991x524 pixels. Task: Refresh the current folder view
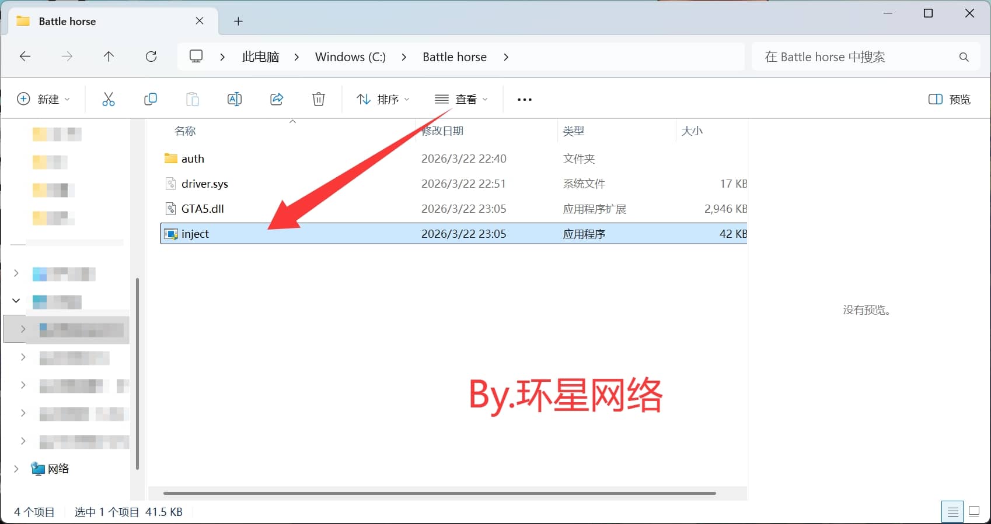click(x=151, y=57)
